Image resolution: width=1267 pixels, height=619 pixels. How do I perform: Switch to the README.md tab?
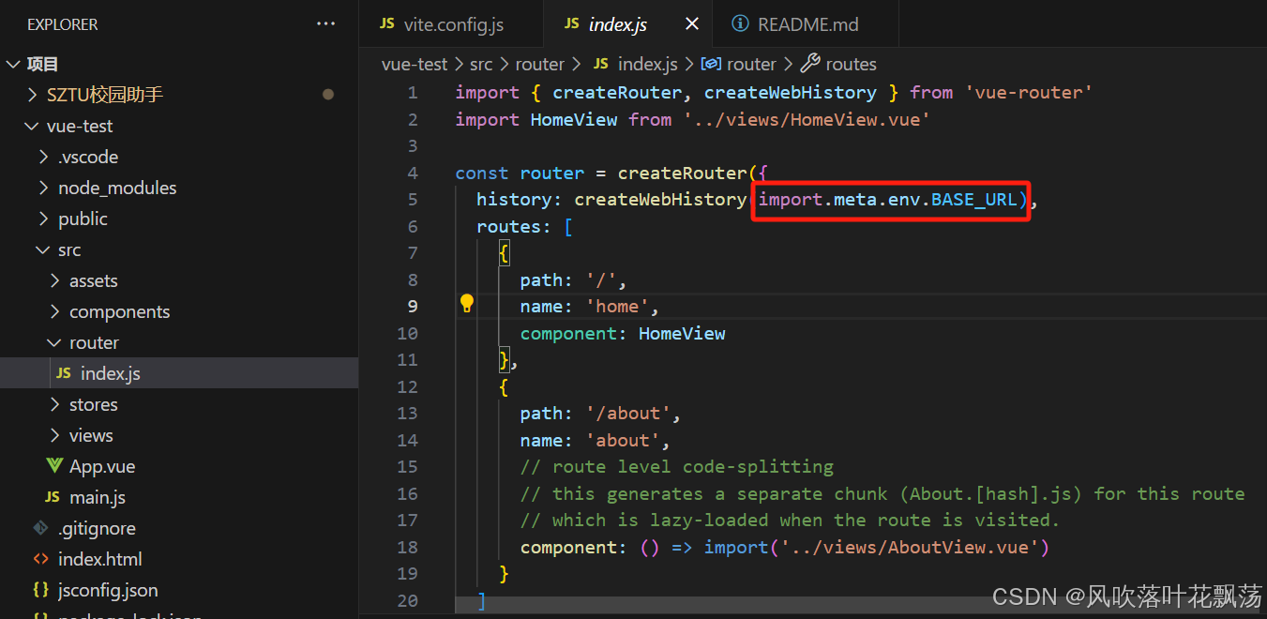tap(806, 24)
